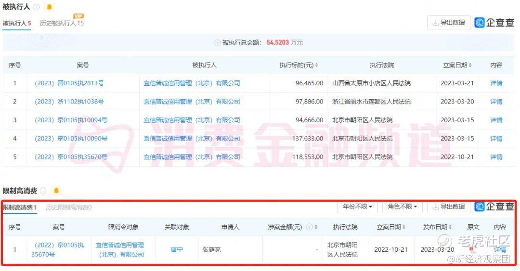Click court 山西省太原市小店区人民法院

371,83
